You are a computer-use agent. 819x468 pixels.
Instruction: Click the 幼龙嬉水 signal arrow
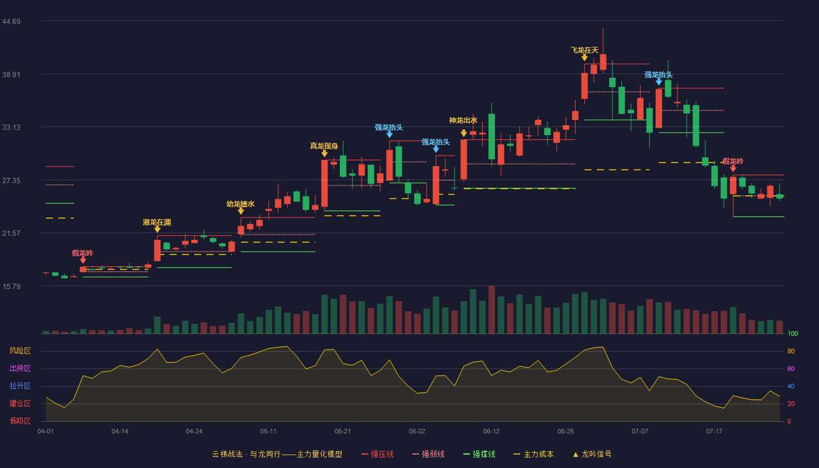tap(240, 211)
